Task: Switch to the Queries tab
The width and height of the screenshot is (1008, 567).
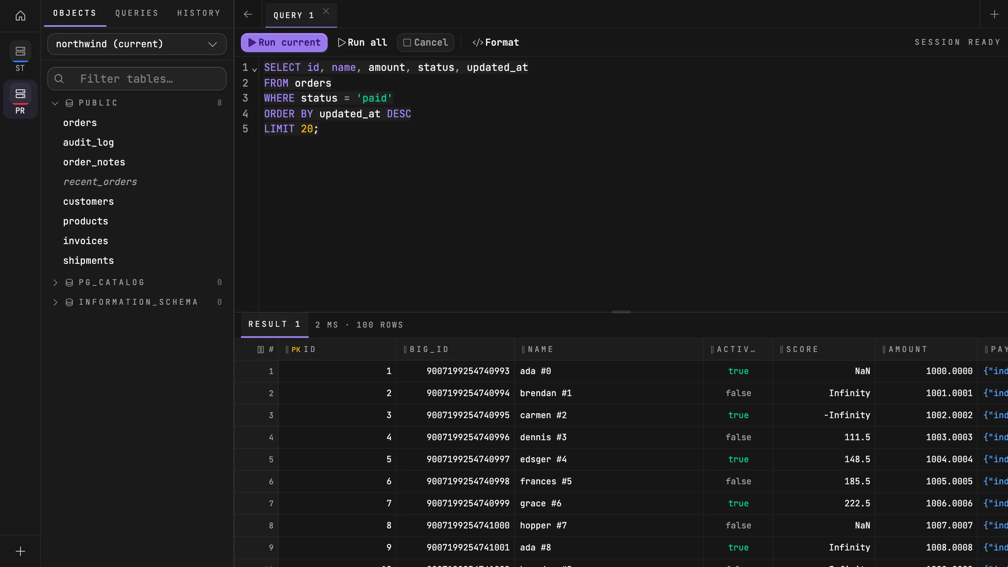Action: coord(137,13)
